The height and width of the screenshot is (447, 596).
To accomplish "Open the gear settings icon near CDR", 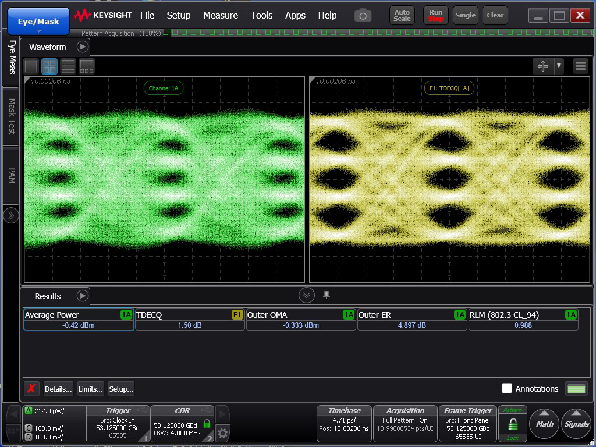I will 222,432.
